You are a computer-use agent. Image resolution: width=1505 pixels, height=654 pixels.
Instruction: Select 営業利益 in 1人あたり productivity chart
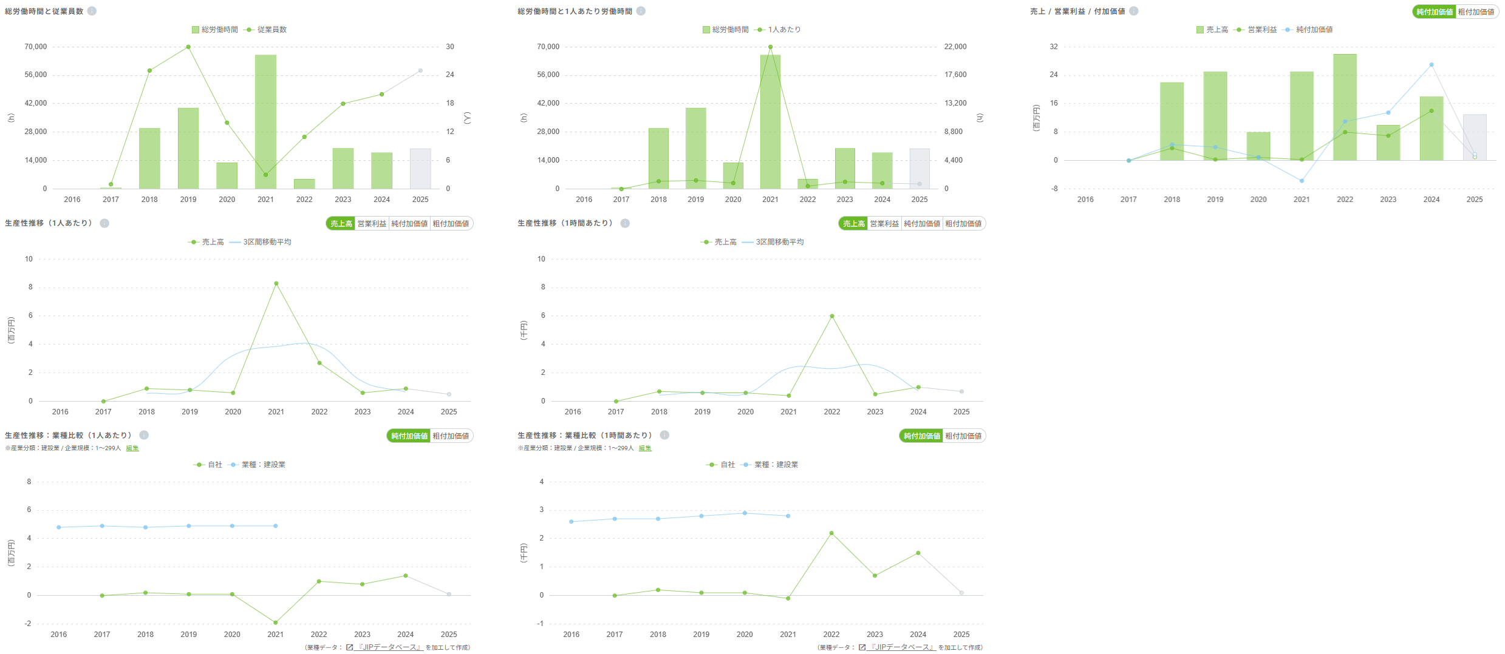coord(372,224)
